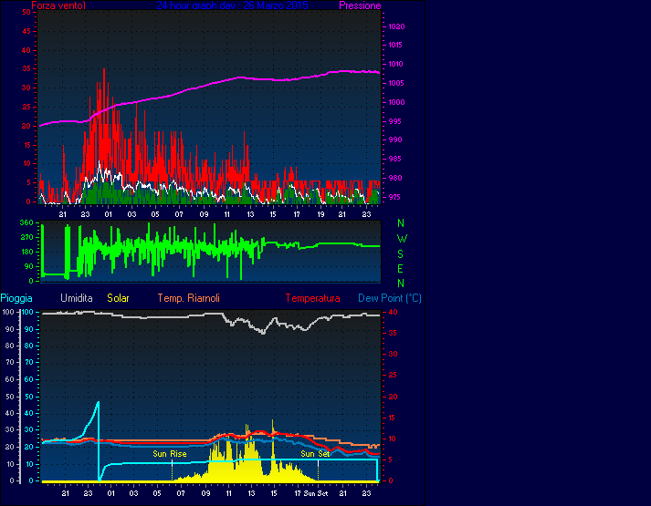Click the wind force axis value "45"

[x=26, y=31]
